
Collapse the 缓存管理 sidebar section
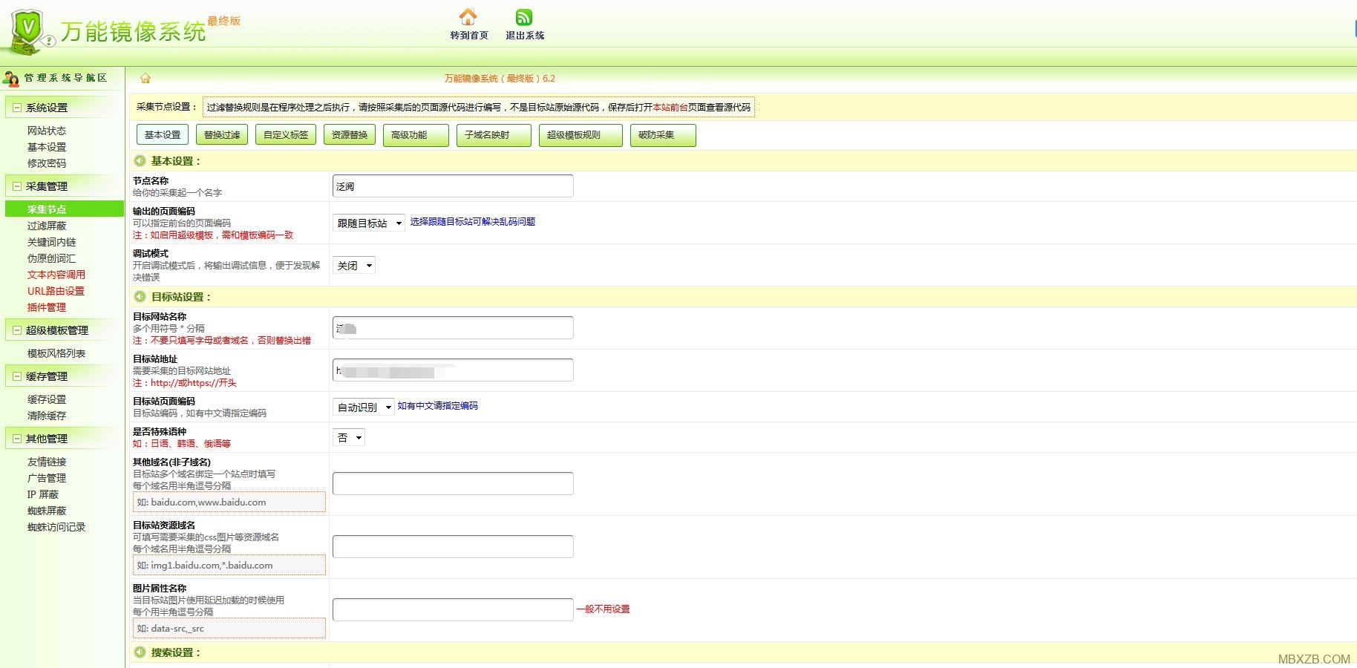pos(16,376)
